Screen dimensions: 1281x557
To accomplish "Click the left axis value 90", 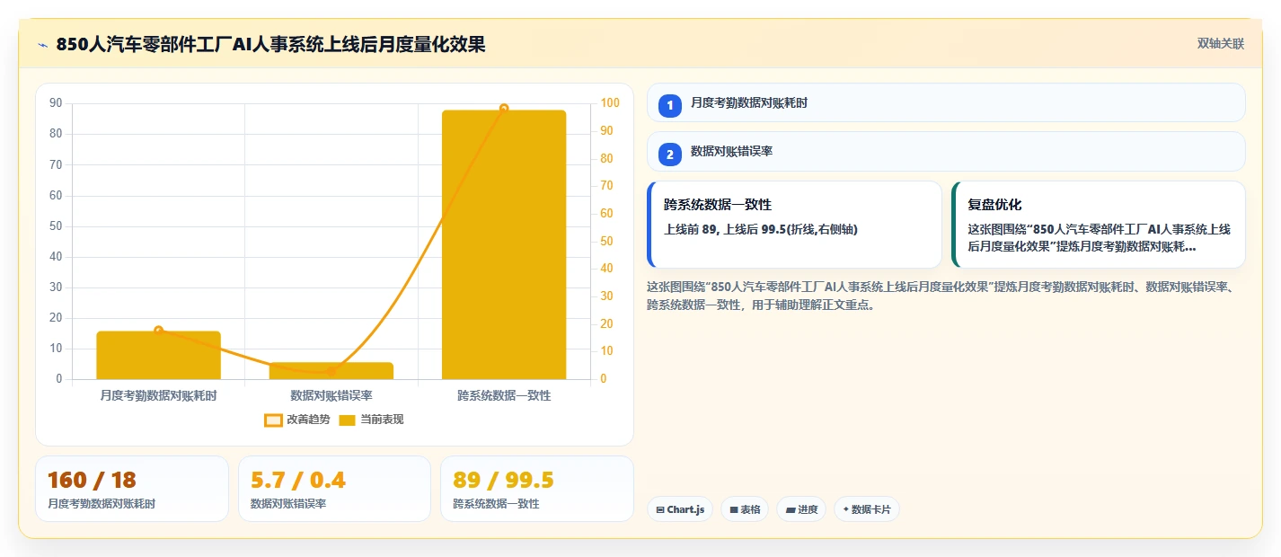I will click(56, 103).
